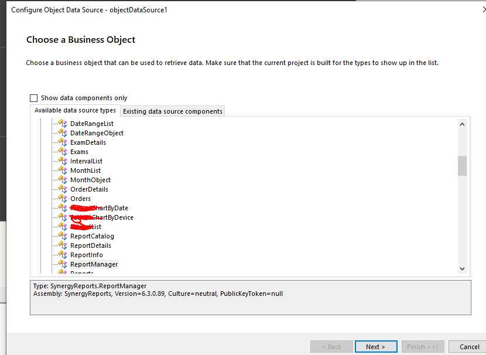
Task: Click the icon beside Exams entry
Action: pos(63,152)
